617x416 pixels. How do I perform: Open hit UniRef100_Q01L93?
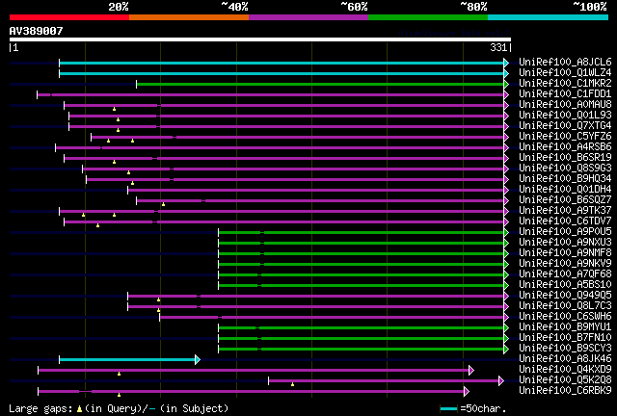click(x=565, y=115)
